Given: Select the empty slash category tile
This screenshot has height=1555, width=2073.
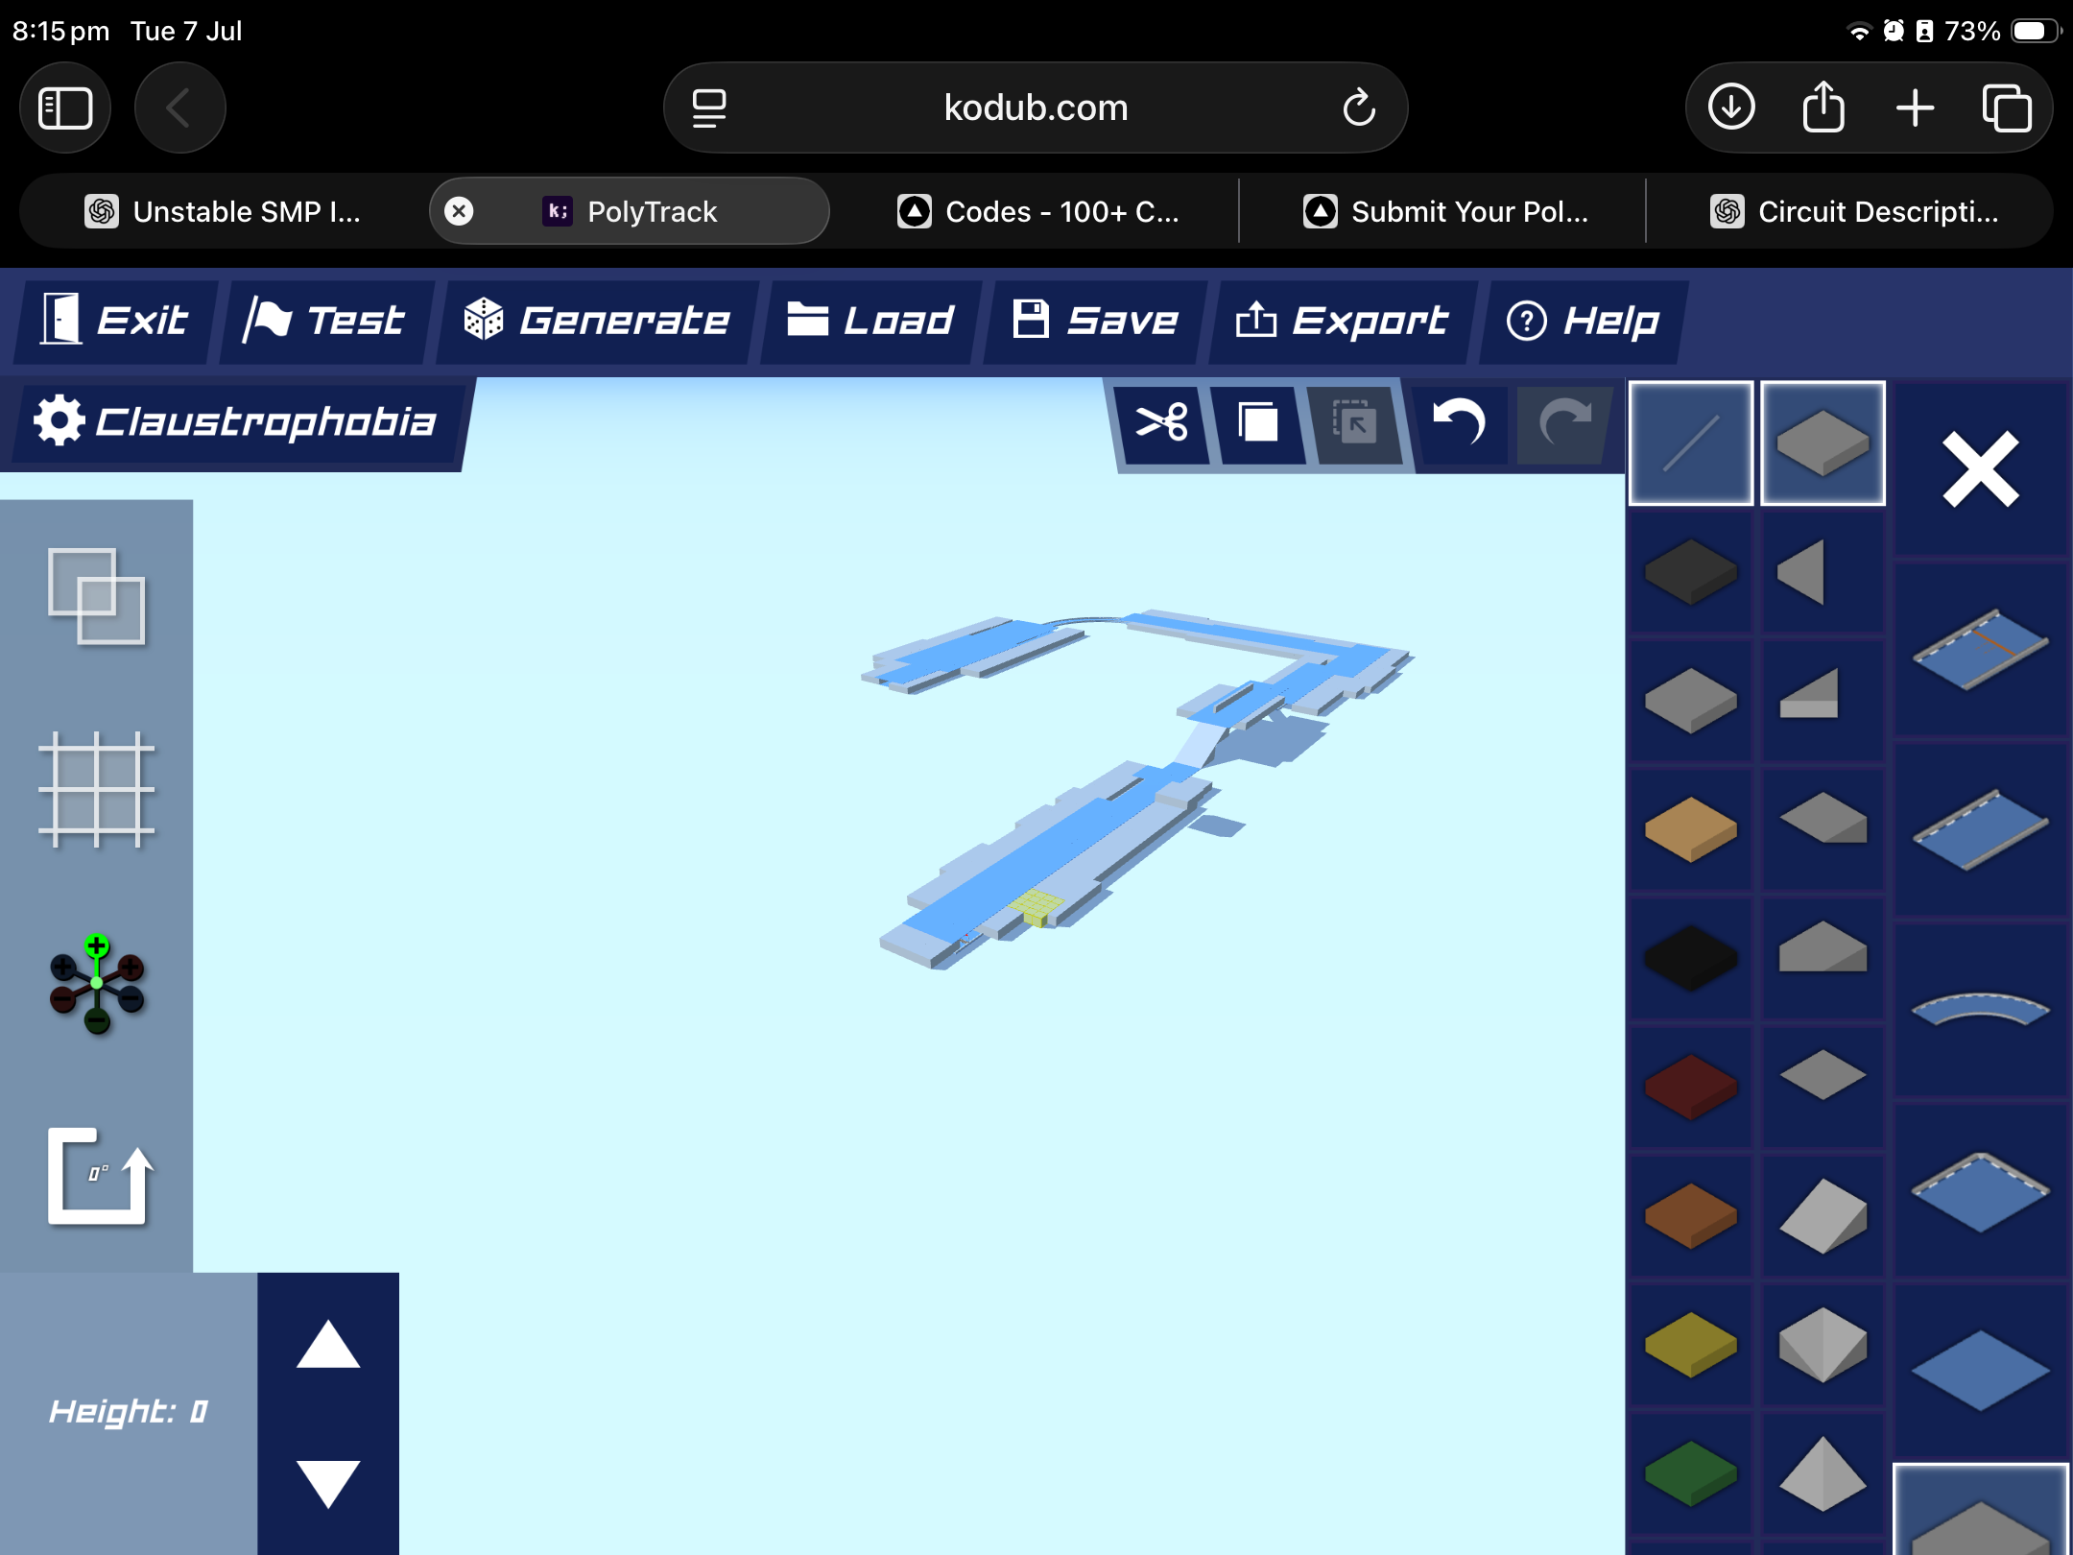Looking at the screenshot, I should click(x=1691, y=443).
